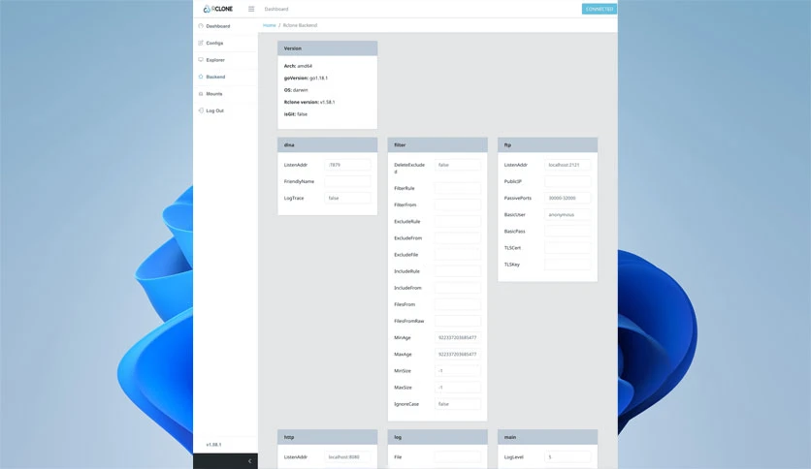Edit the MaxSize value field

(458, 387)
